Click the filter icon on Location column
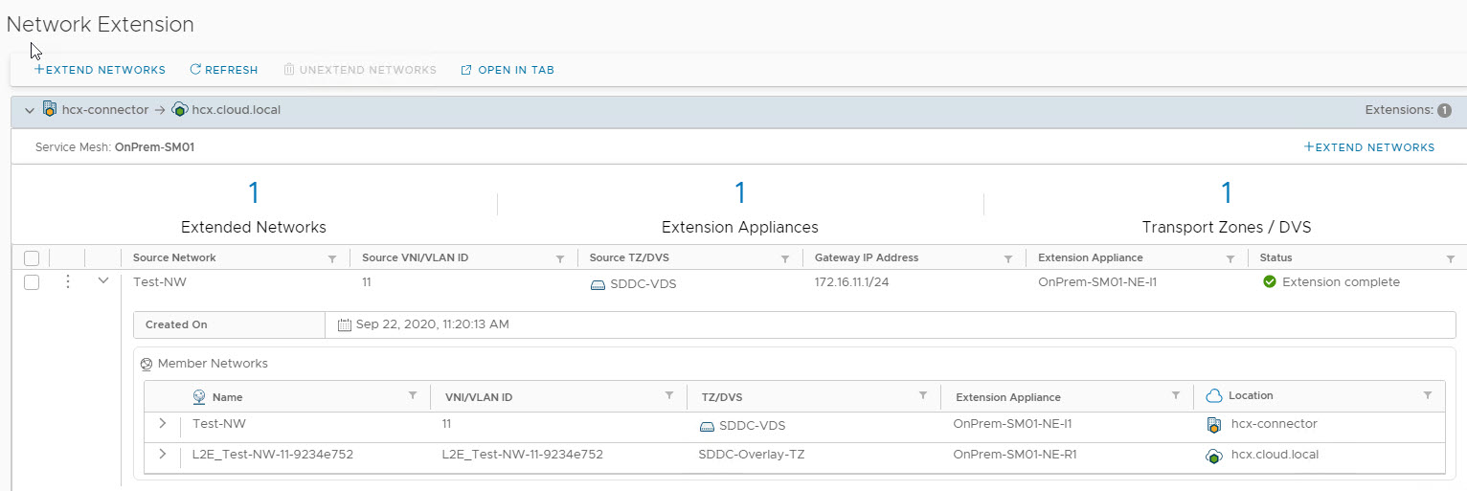 point(1428,395)
